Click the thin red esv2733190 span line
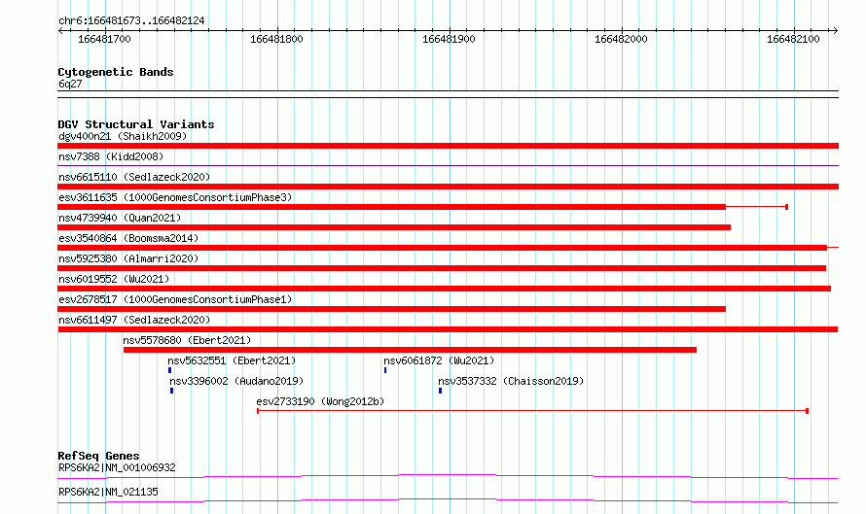The image size is (866, 514). (532, 411)
